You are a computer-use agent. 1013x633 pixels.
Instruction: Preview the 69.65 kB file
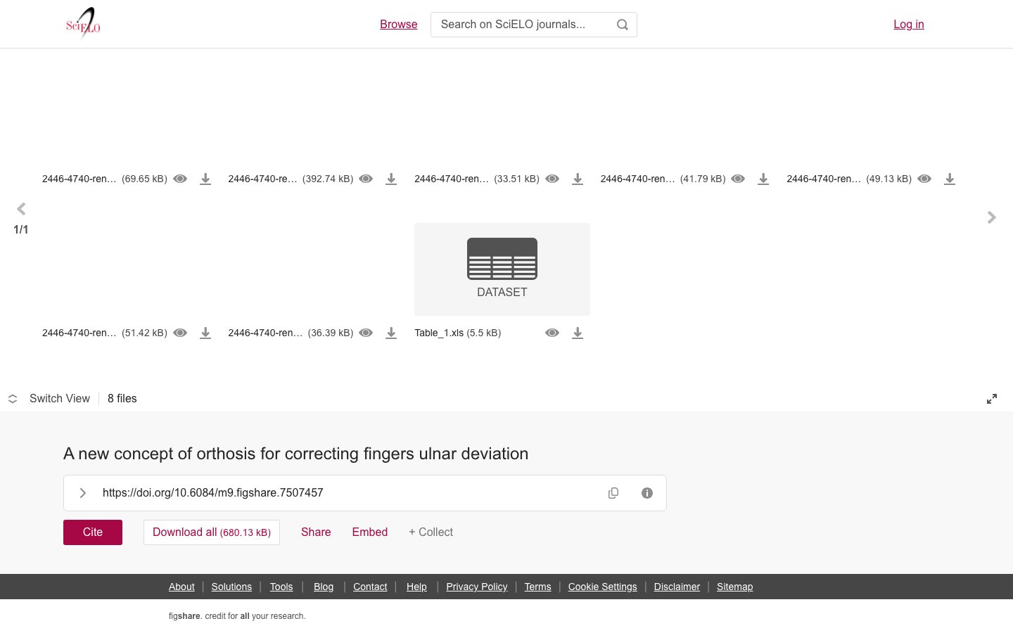180,179
